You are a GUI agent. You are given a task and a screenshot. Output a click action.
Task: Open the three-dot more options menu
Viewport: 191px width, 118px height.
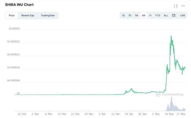pos(183,6)
